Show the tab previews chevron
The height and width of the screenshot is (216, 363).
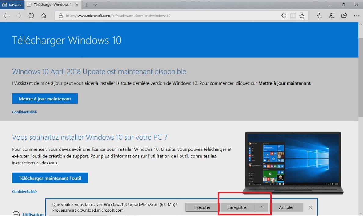(x=95, y=5)
